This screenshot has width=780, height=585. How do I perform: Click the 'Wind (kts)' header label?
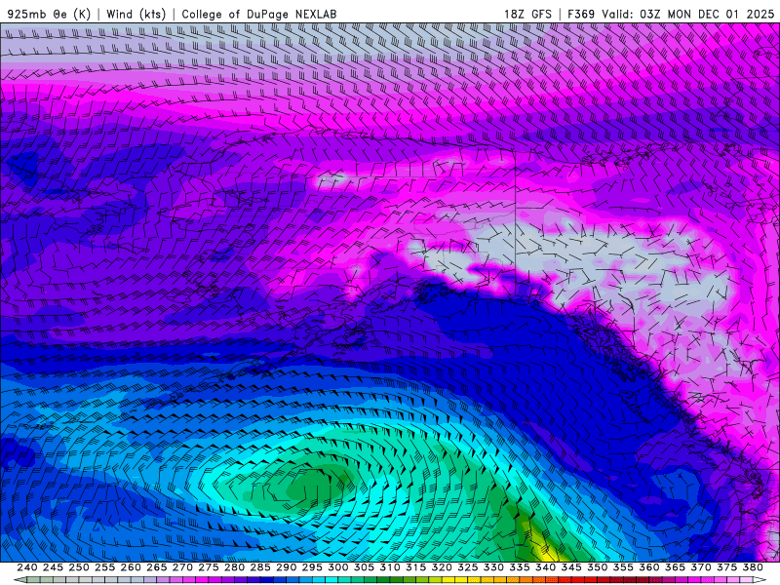pos(136,14)
